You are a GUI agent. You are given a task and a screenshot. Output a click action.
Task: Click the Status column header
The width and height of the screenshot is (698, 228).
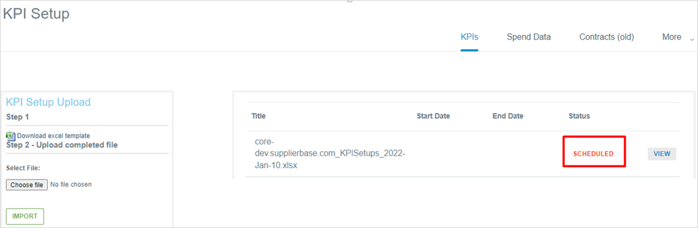(579, 116)
